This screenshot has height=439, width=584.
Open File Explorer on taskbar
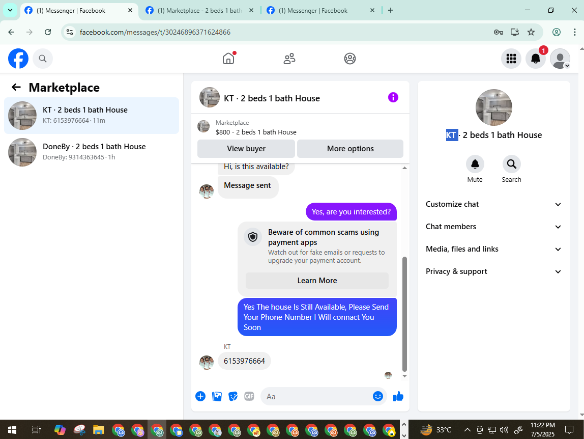(x=98, y=430)
